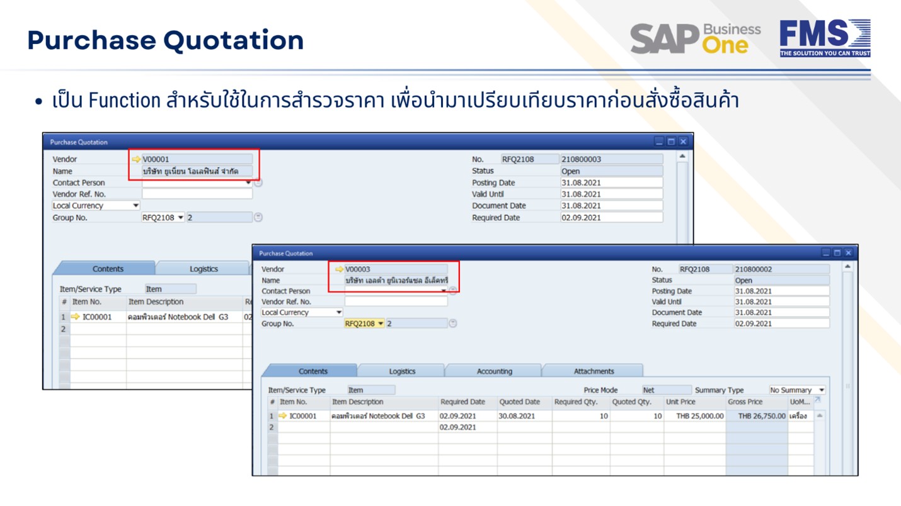Click Valid Until date field for document 210800002
The image size is (901, 506).
click(x=781, y=302)
